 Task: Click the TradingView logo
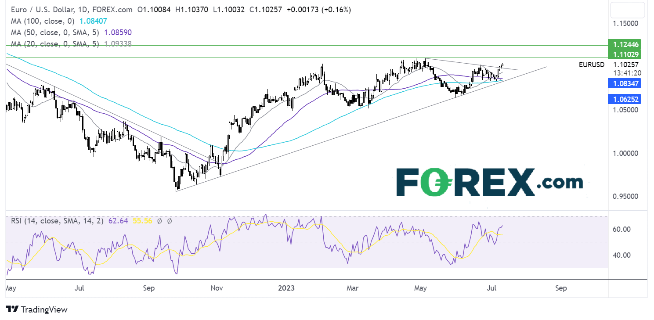click(37, 309)
